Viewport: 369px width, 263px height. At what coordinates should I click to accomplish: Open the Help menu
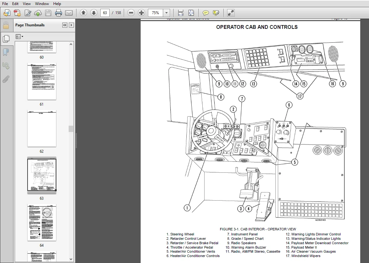click(x=57, y=4)
